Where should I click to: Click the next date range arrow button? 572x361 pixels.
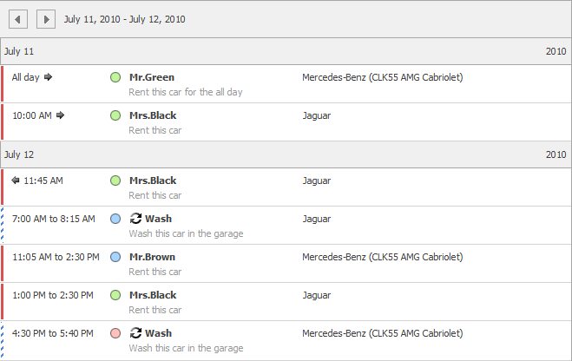(x=47, y=18)
